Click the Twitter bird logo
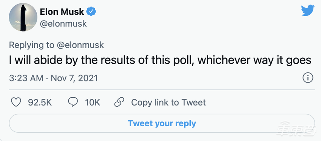The height and width of the screenshot is (141, 321). (x=308, y=11)
